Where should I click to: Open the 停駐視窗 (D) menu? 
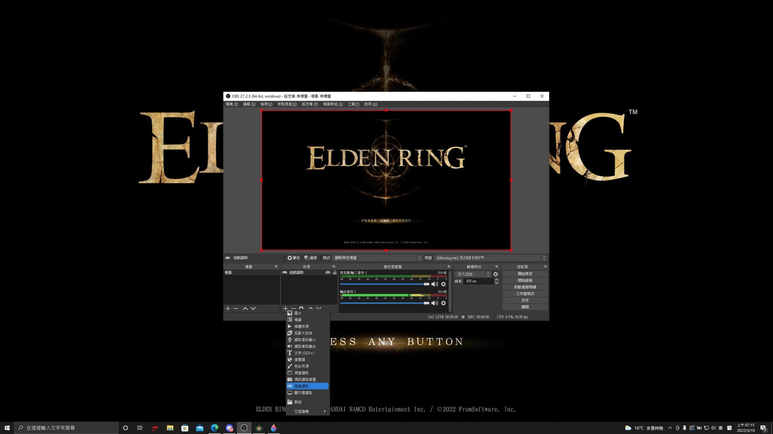coord(287,104)
